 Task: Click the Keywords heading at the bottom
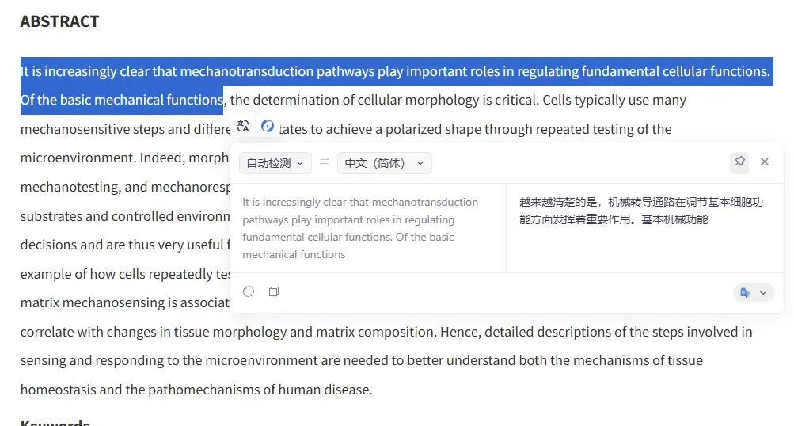(55, 423)
